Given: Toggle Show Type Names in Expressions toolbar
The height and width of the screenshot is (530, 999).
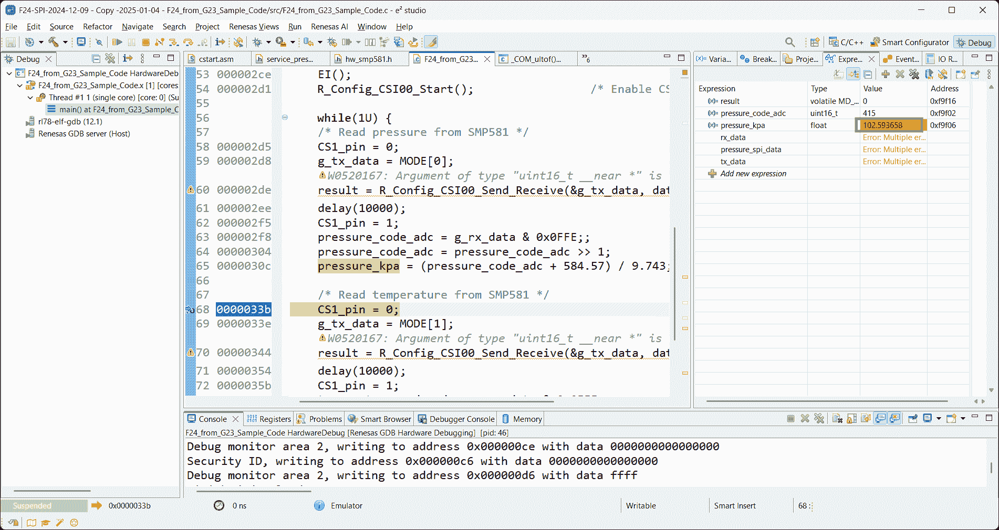Looking at the screenshot, I should (x=839, y=74).
